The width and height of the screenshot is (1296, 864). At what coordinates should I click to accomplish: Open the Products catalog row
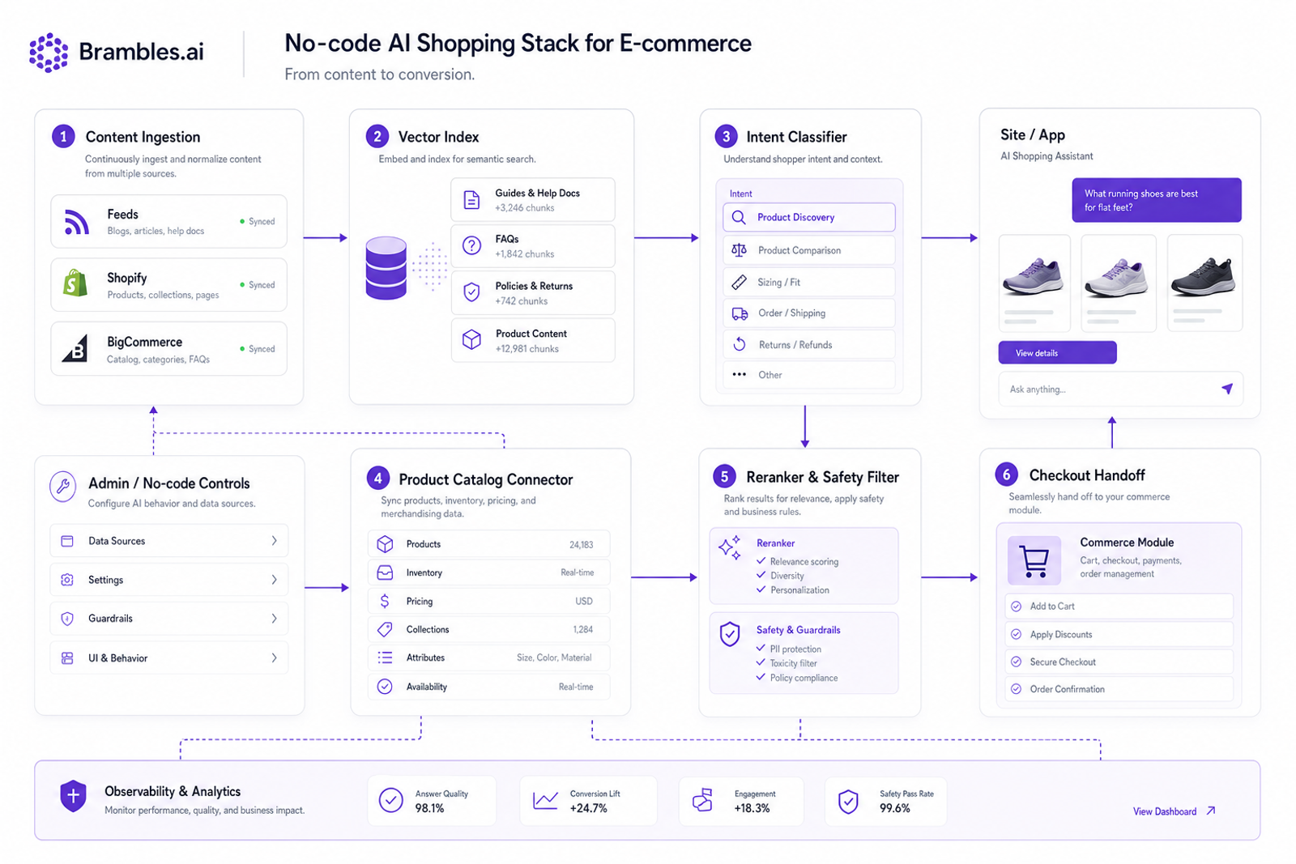pyautogui.click(x=488, y=544)
